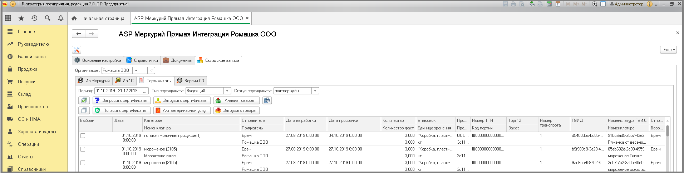Open Производство section
Screen dimensions: 684x173
pyautogui.click(x=35, y=107)
